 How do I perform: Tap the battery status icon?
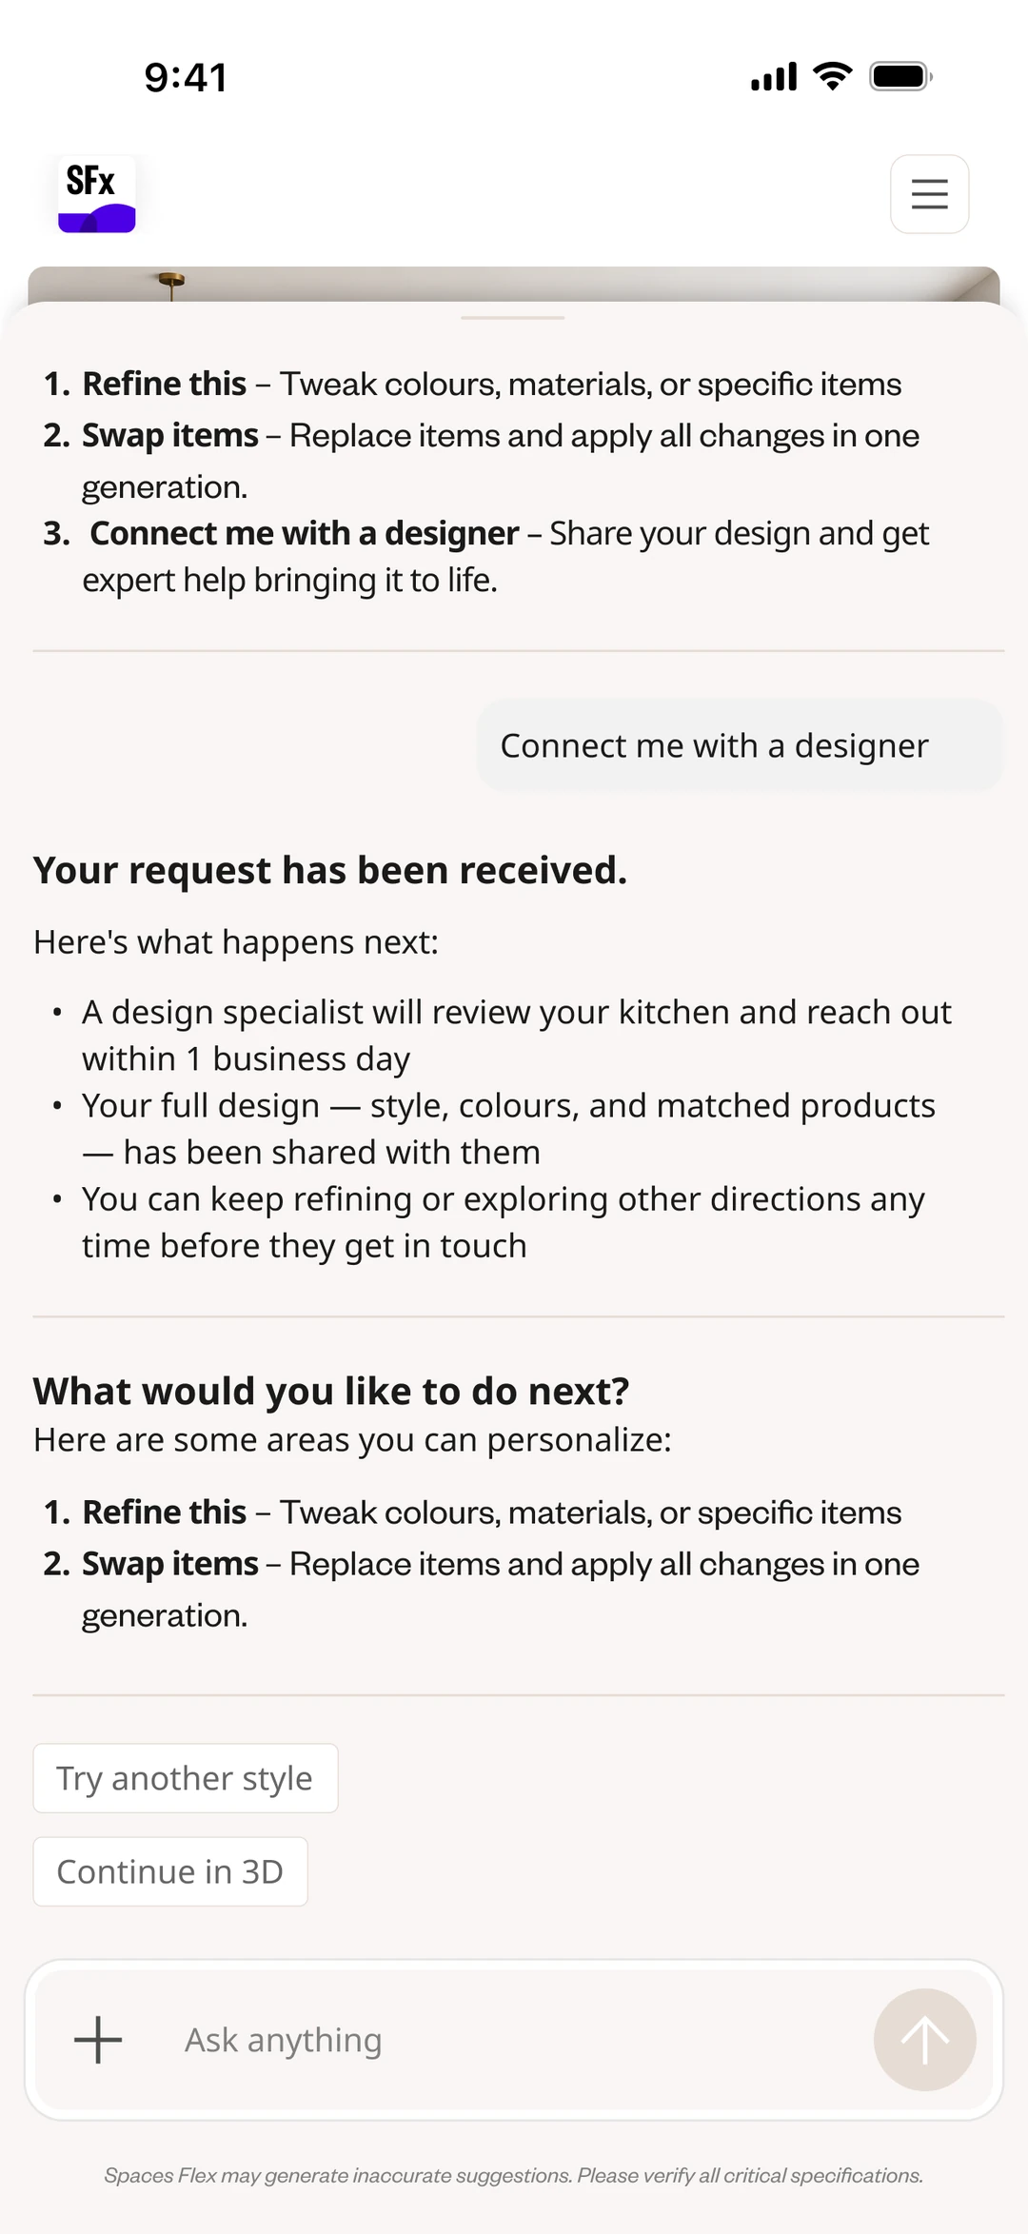(x=900, y=76)
